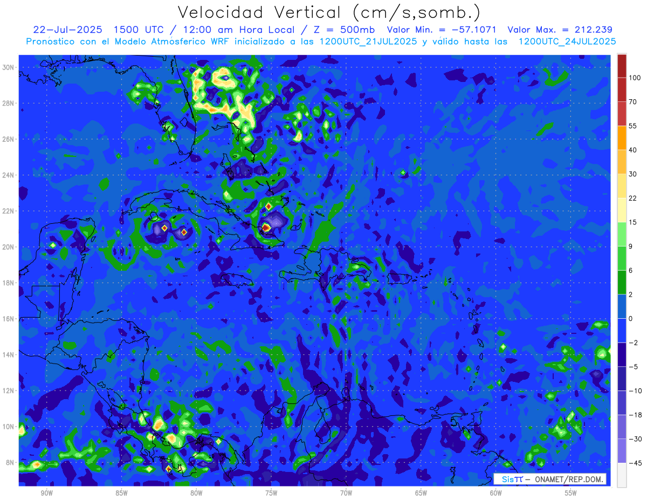
Task: Pick the navy swatch between -5 and -2
Action: pyautogui.click(x=622, y=354)
